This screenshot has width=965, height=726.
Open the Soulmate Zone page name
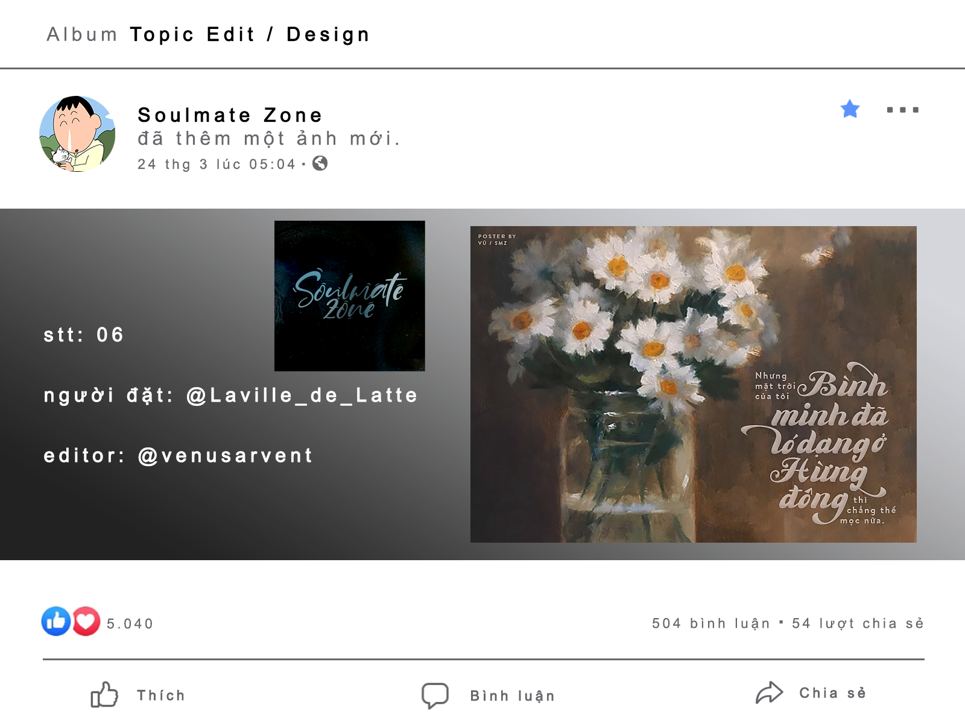230,115
